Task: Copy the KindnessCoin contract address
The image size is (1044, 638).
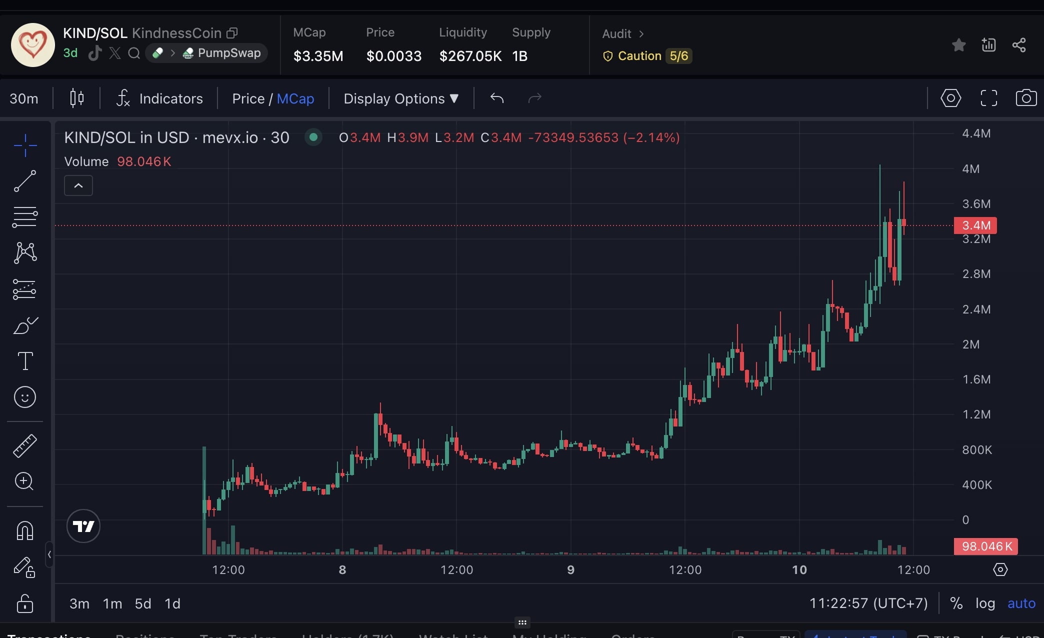Action: point(232,33)
